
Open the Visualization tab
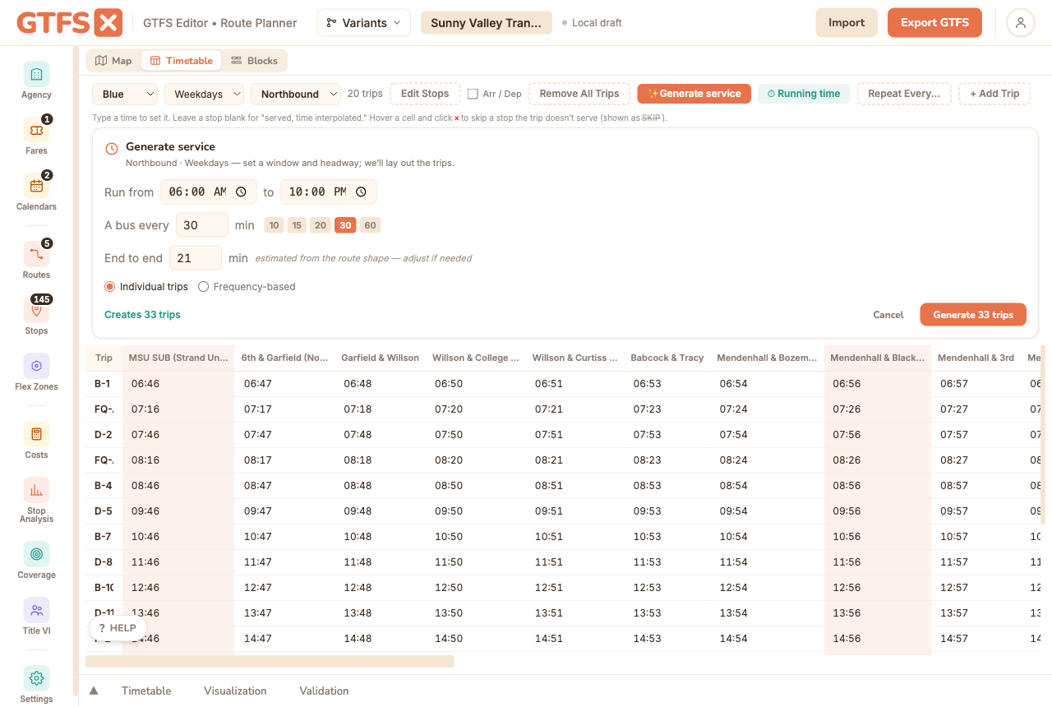click(x=235, y=691)
